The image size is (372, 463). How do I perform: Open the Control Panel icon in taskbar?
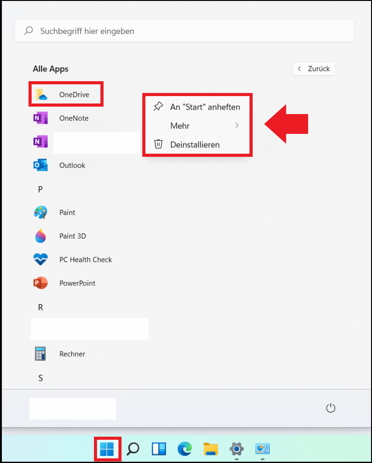(263, 449)
